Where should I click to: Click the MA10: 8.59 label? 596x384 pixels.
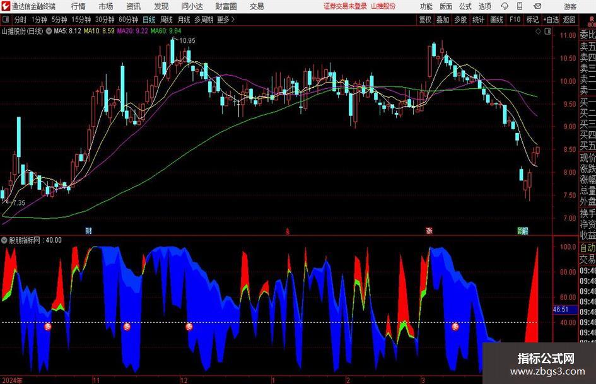point(99,31)
